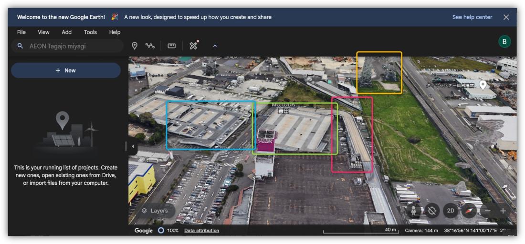Image resolution: width=525 pixels, height=244 pixels.
Task: Click the place marker pin on map
Action: (483, 85)
